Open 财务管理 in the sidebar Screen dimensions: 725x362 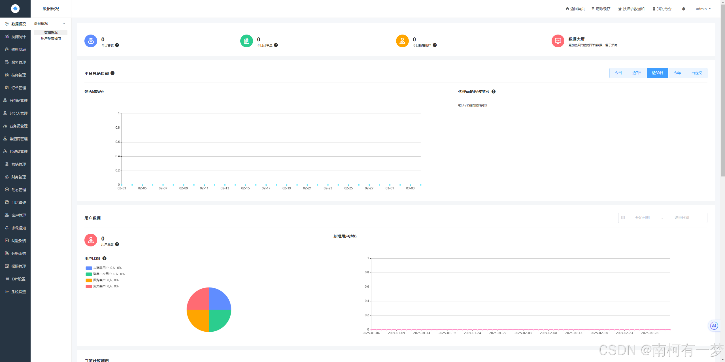[x=15, y=177]
